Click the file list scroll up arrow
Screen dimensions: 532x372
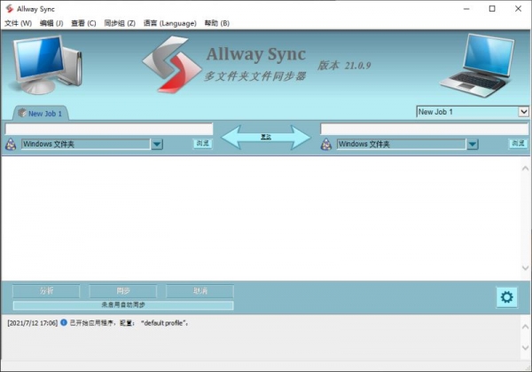tap(525, 169)
